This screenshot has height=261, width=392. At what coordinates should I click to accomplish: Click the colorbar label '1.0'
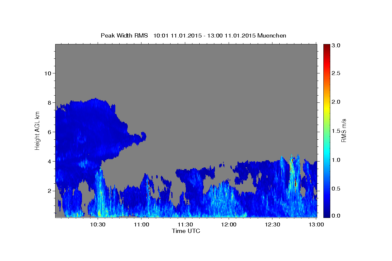[x=336, y=160]
